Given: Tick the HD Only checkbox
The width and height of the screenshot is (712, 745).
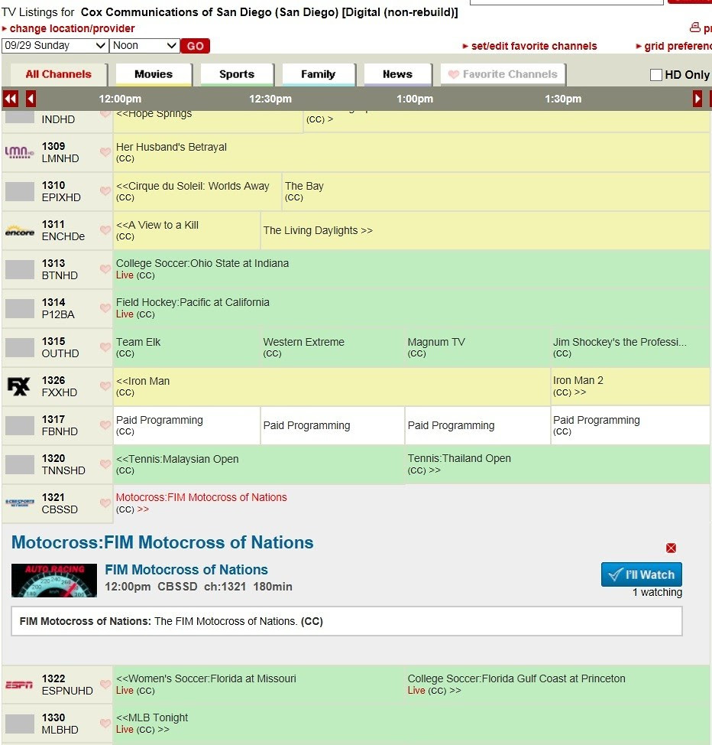Looking at the screenshot, I should click(656, 75).
